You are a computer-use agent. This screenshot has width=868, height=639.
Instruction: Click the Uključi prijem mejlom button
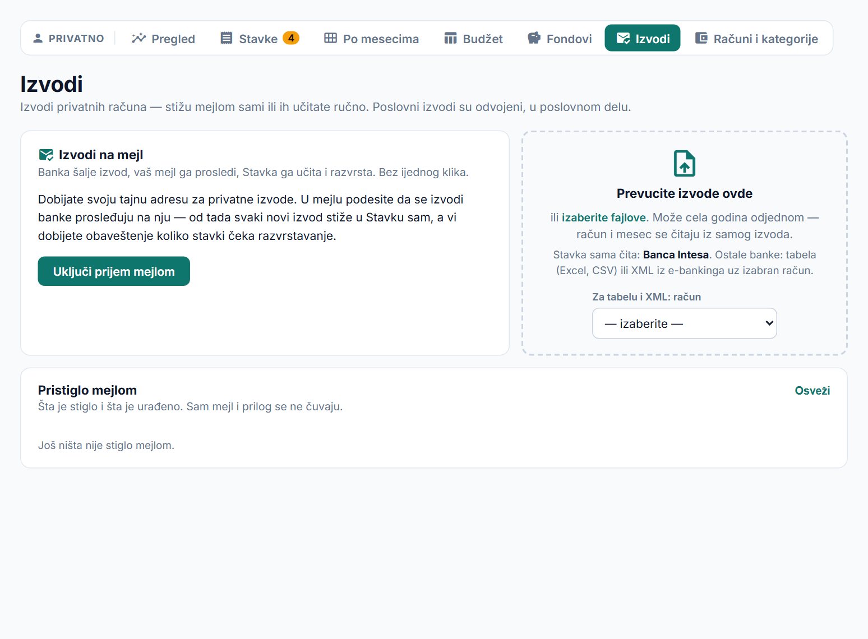point(114,271)
